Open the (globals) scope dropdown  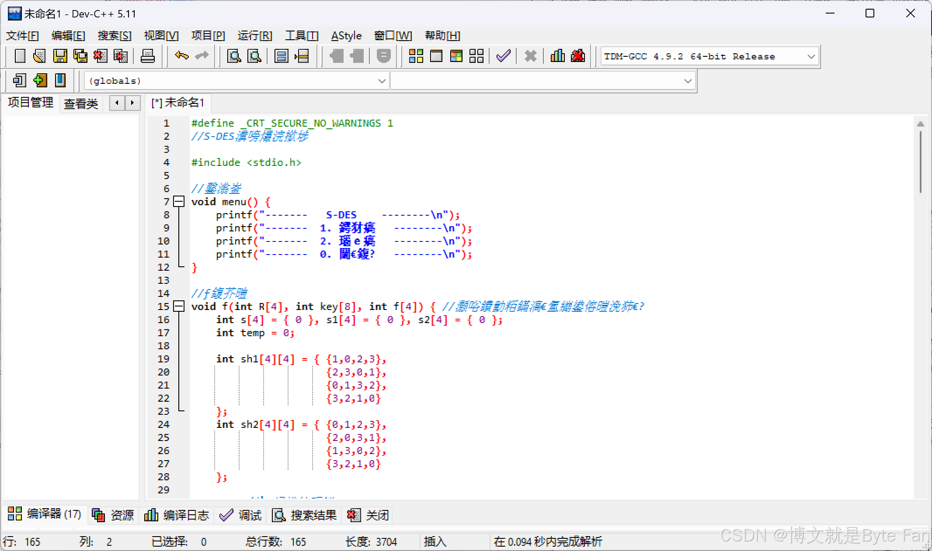pyautogui.click(x=382, y=81)
